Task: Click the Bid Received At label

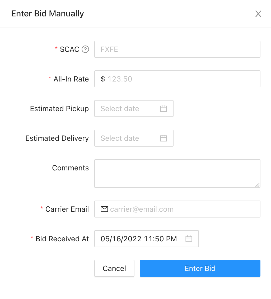Action: [62, 239]
